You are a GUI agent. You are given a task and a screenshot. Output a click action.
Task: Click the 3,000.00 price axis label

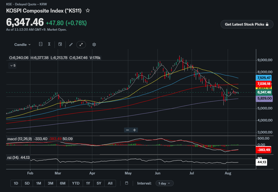tap(265, 132)
